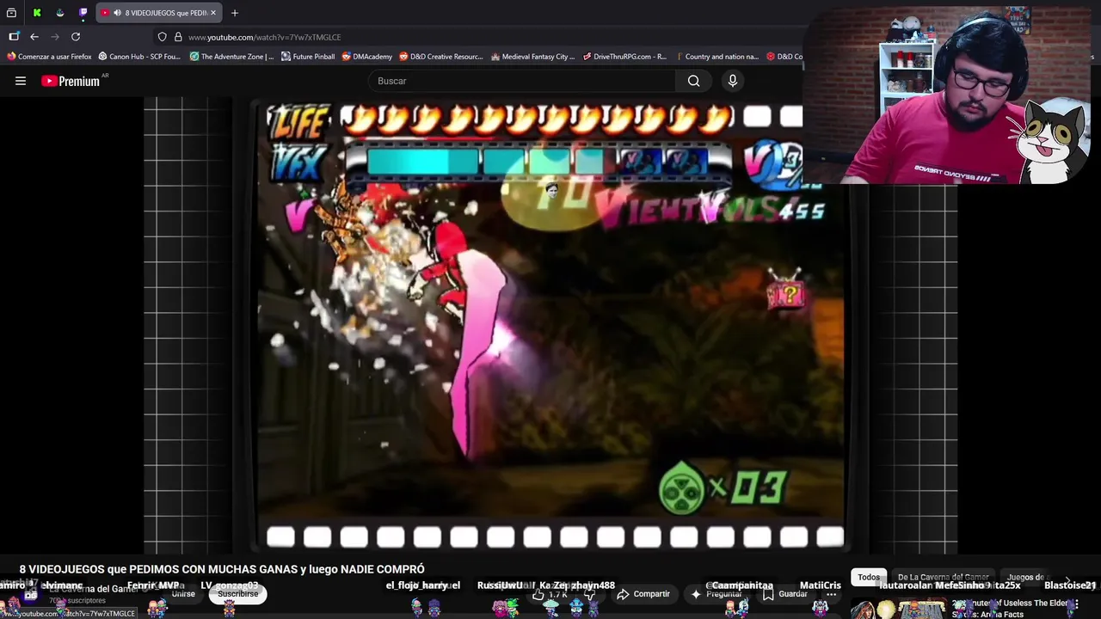Save video with Guardar button

pos(784,594)
